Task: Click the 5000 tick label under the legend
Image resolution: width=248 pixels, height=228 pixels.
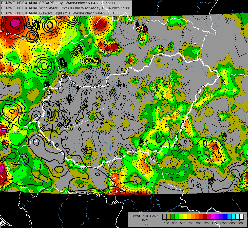Action: click(239, 223)
